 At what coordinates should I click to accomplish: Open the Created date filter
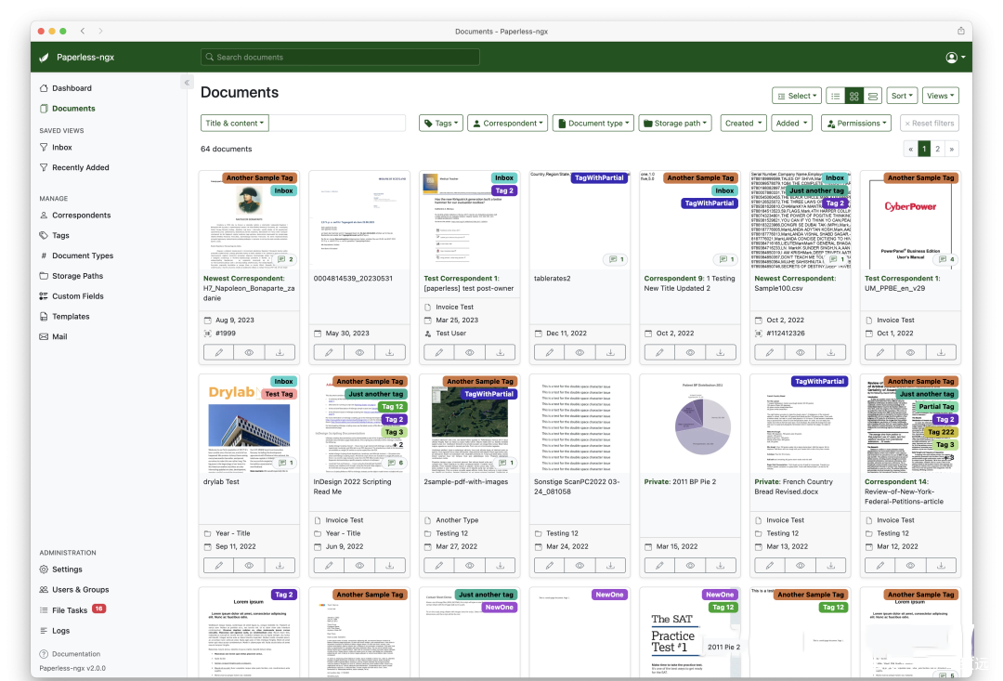(743, 124)
